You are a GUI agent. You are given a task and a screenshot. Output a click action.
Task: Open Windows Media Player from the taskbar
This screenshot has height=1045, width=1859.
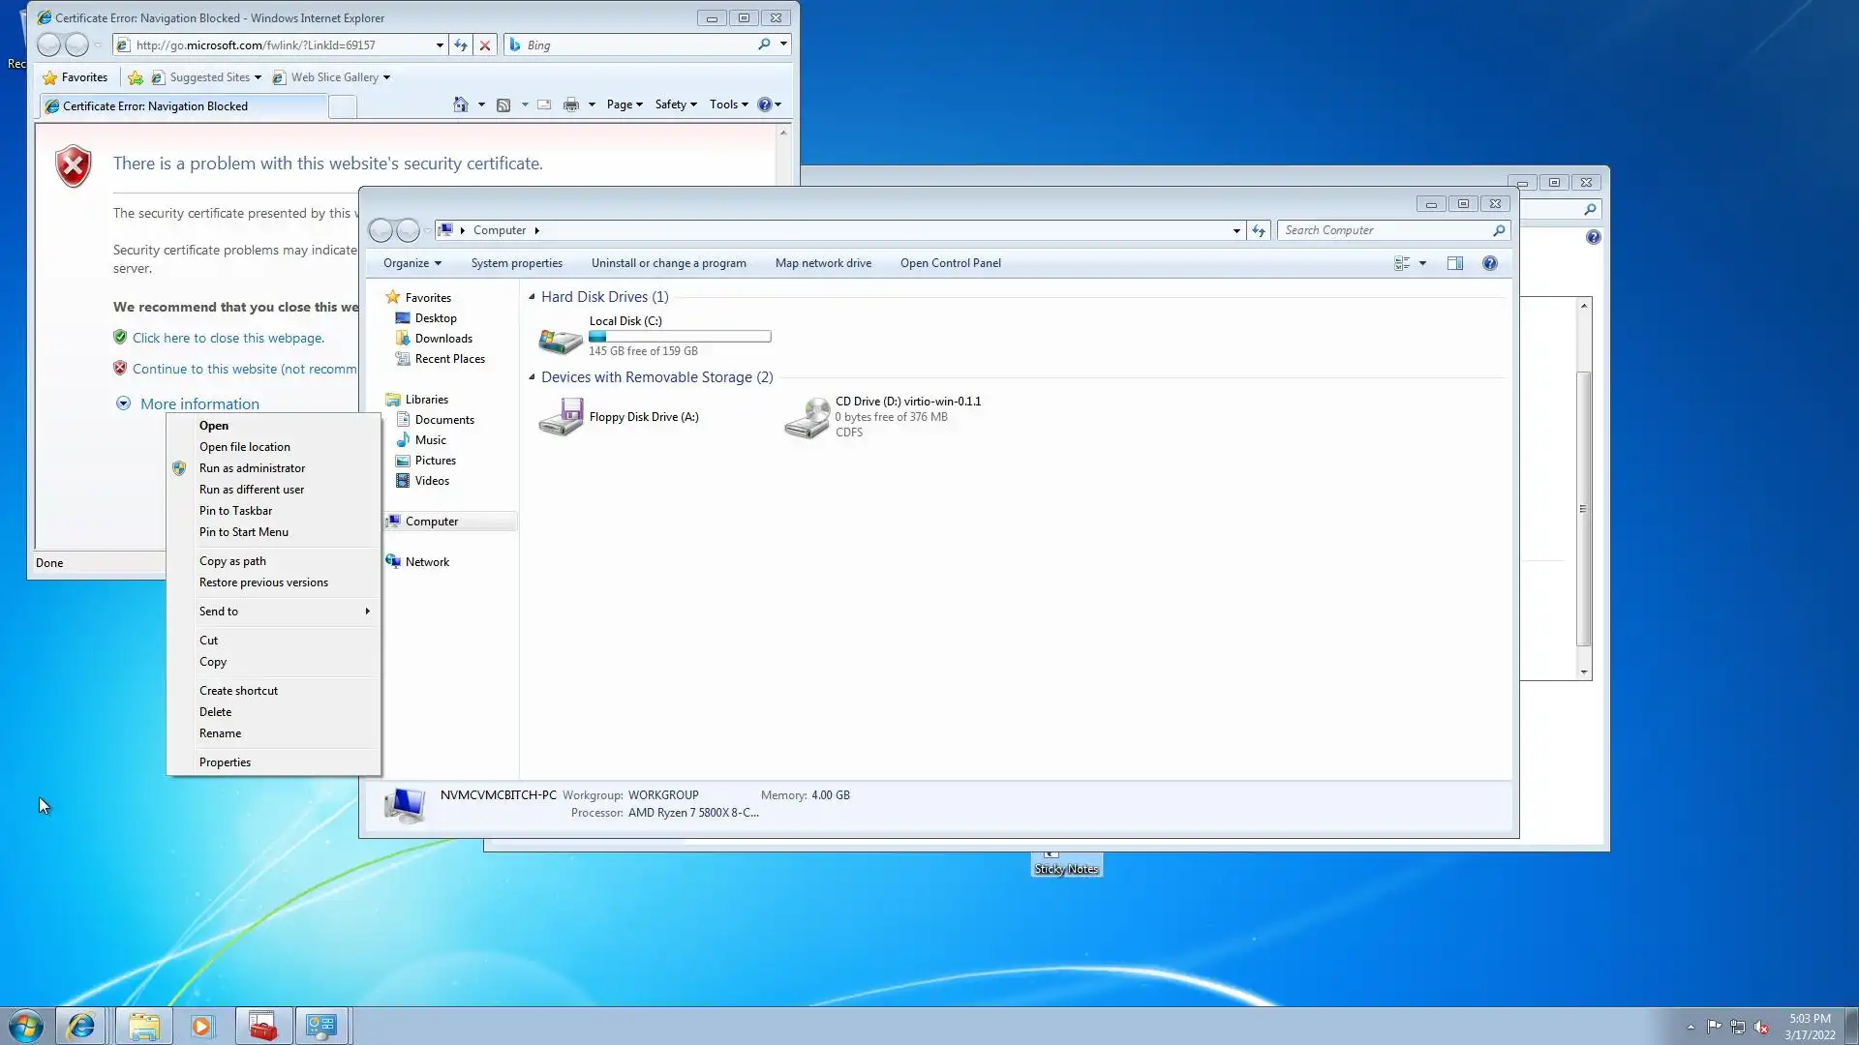pos(201,1026)
